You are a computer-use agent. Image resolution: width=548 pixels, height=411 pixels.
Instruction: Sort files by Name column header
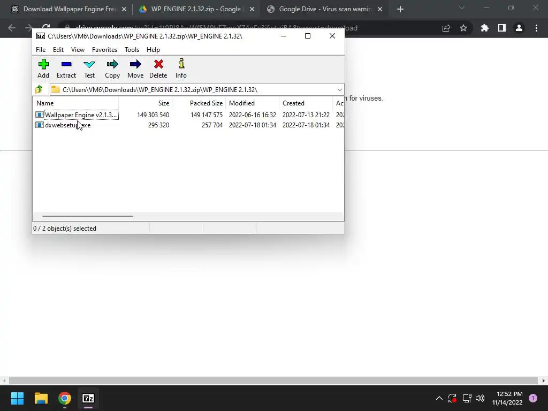click(76, 103)
